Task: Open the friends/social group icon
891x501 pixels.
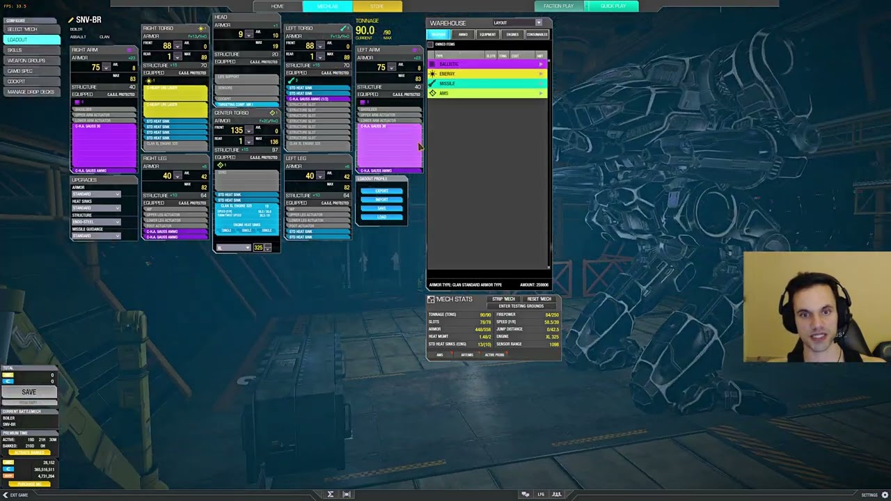Action: pos(556,495)
